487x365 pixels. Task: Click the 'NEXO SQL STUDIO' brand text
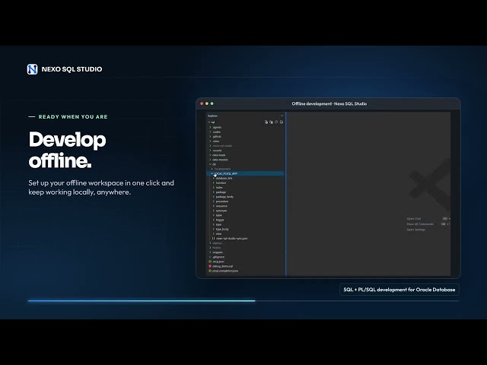[x=72, y=69]
